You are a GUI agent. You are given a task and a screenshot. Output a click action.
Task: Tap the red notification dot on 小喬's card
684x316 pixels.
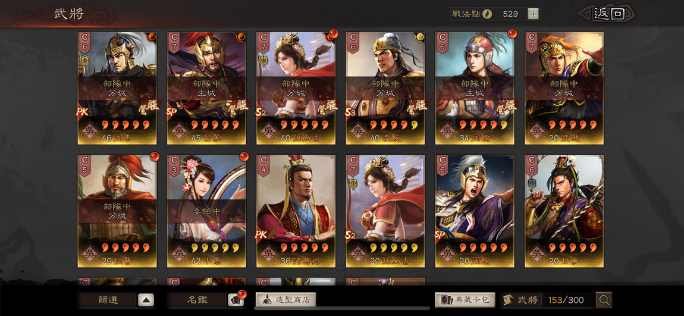244,157
